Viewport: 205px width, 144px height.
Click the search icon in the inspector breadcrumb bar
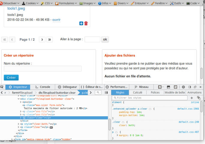tap(98, 92)
